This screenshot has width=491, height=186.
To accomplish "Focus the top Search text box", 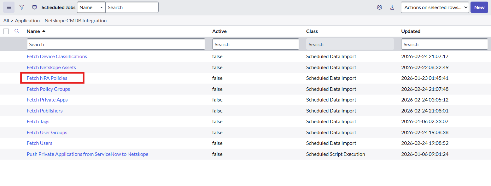I will click(x=132, y=7).
